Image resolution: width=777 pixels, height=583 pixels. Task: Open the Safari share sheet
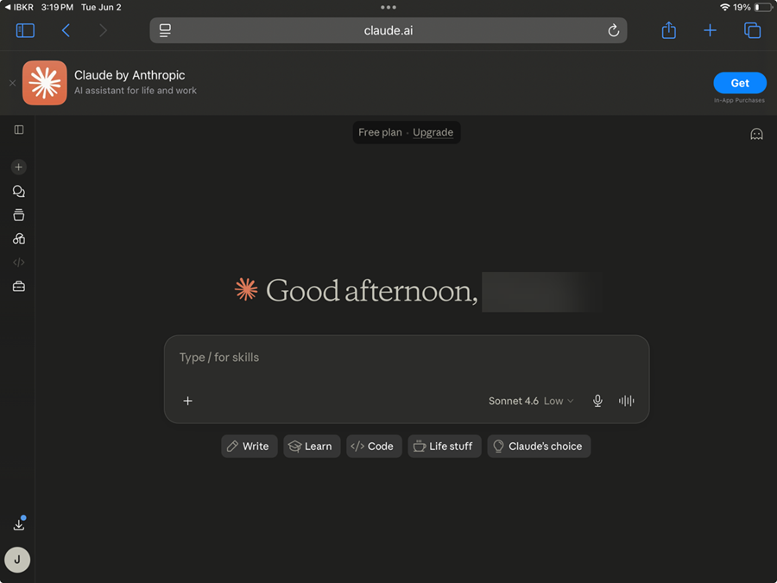click(668, 30)
